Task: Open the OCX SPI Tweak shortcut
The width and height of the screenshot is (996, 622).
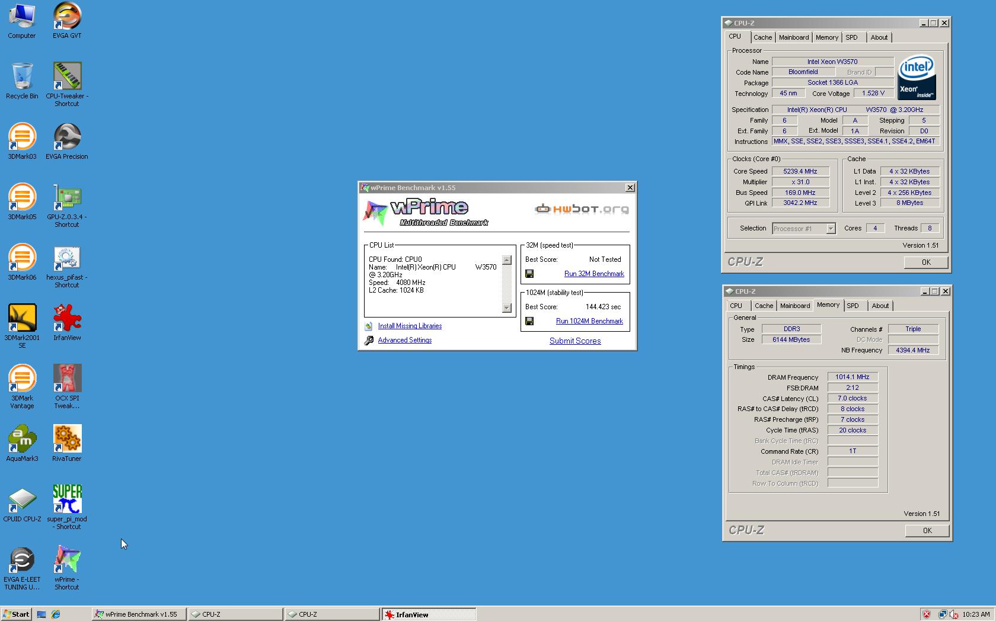Action: pos(67,387)
